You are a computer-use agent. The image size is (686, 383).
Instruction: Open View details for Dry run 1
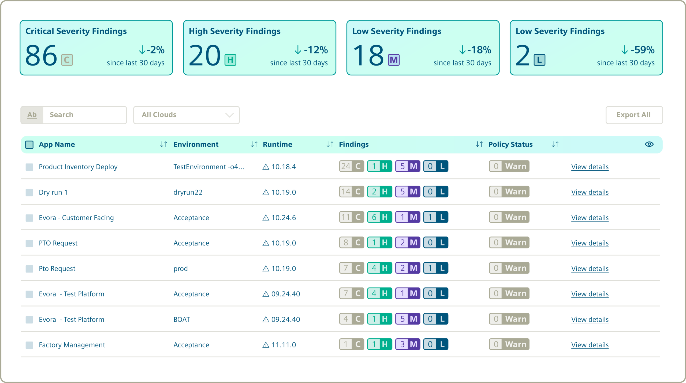(x=590, y=192)
